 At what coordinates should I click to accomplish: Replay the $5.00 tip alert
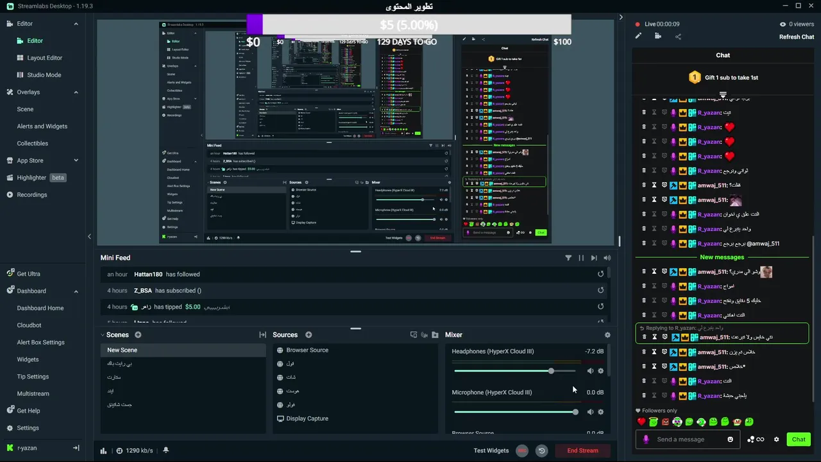601,307
